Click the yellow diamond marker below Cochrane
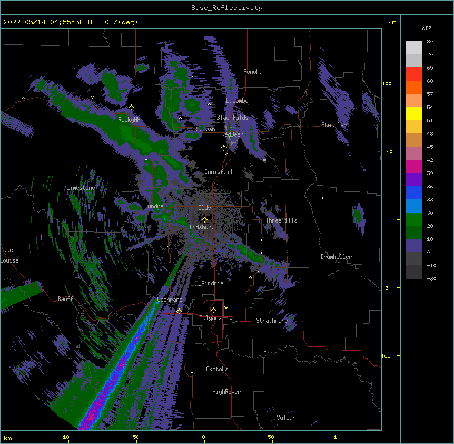Screen dimensions: 454x444 point(179,311)
